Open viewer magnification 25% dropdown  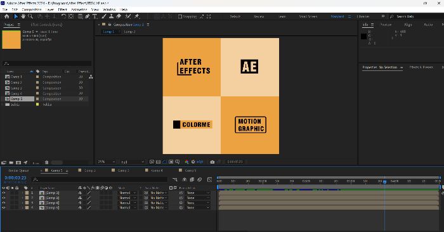(106, 162)
